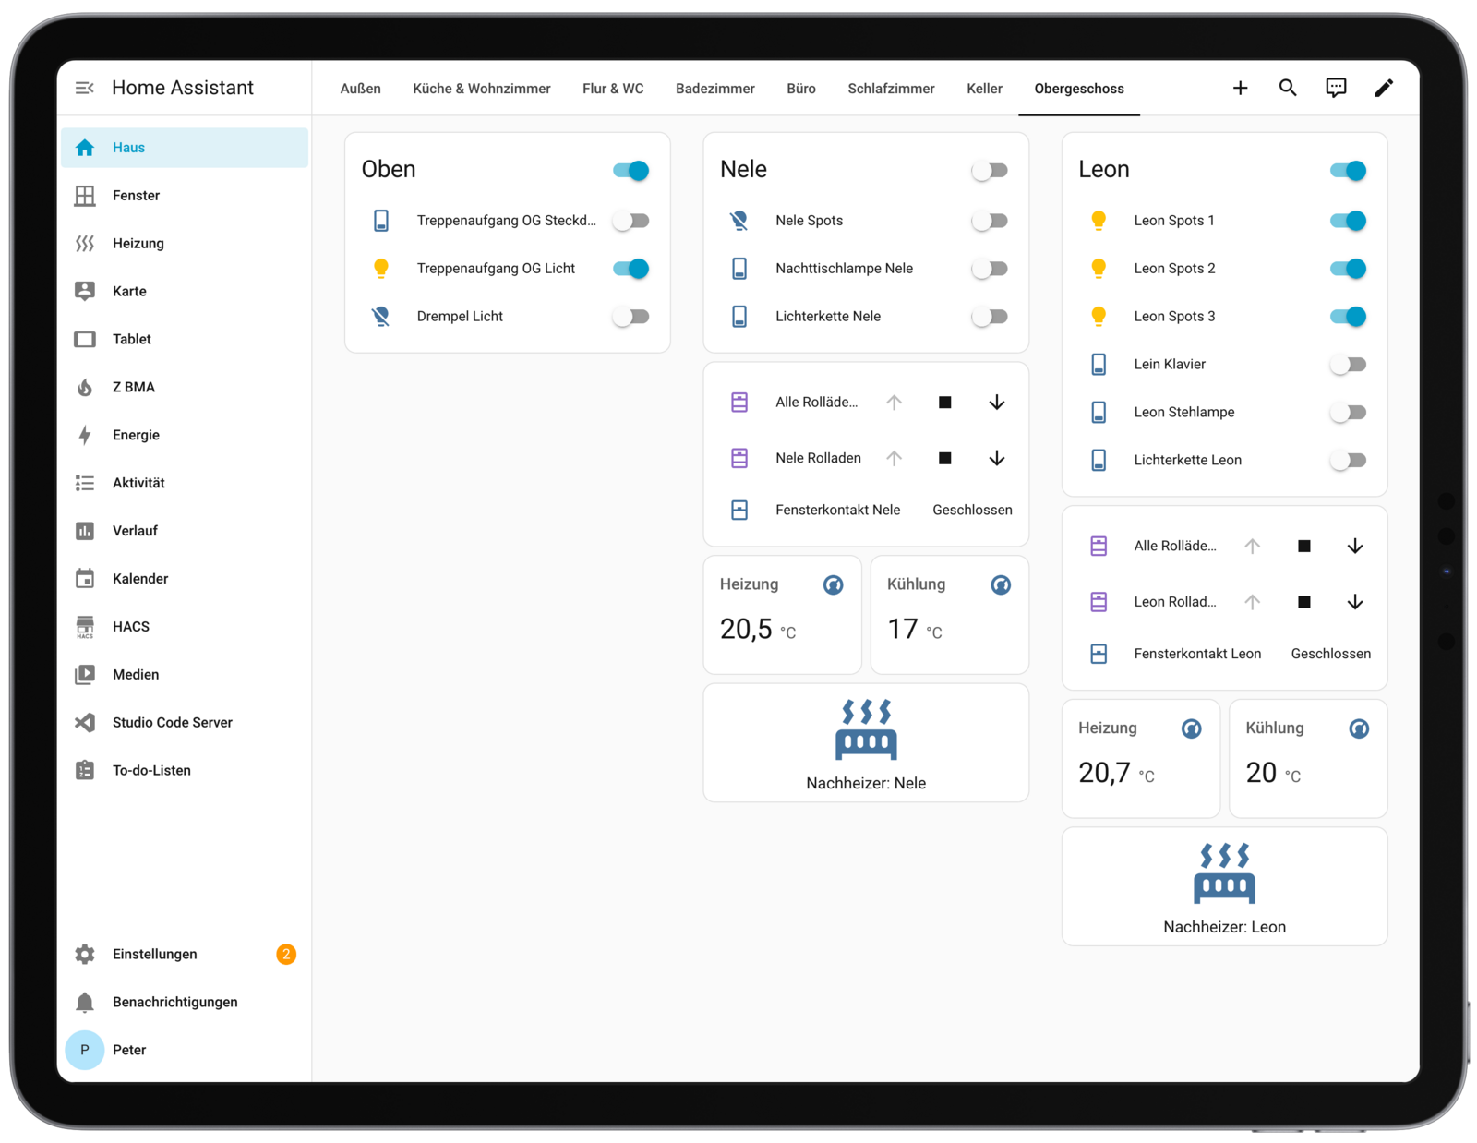1477x1143 pixels.
Task: Start edit mode with the pencil icon
Action: (x=1384, y=88)
